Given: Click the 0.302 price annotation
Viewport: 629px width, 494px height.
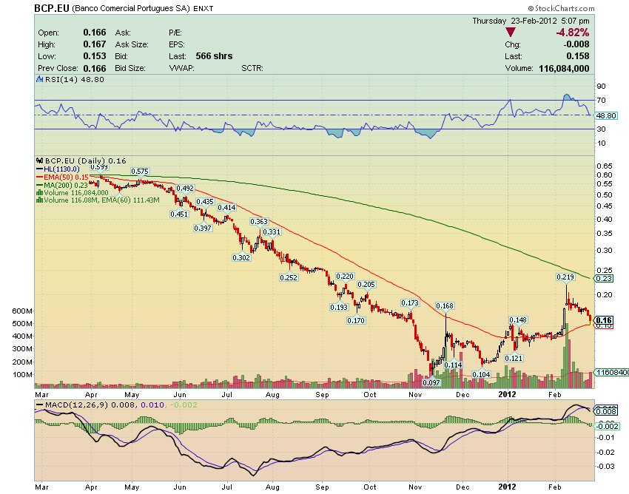Looking at the screenshot, I should click(x=241, y=257).
